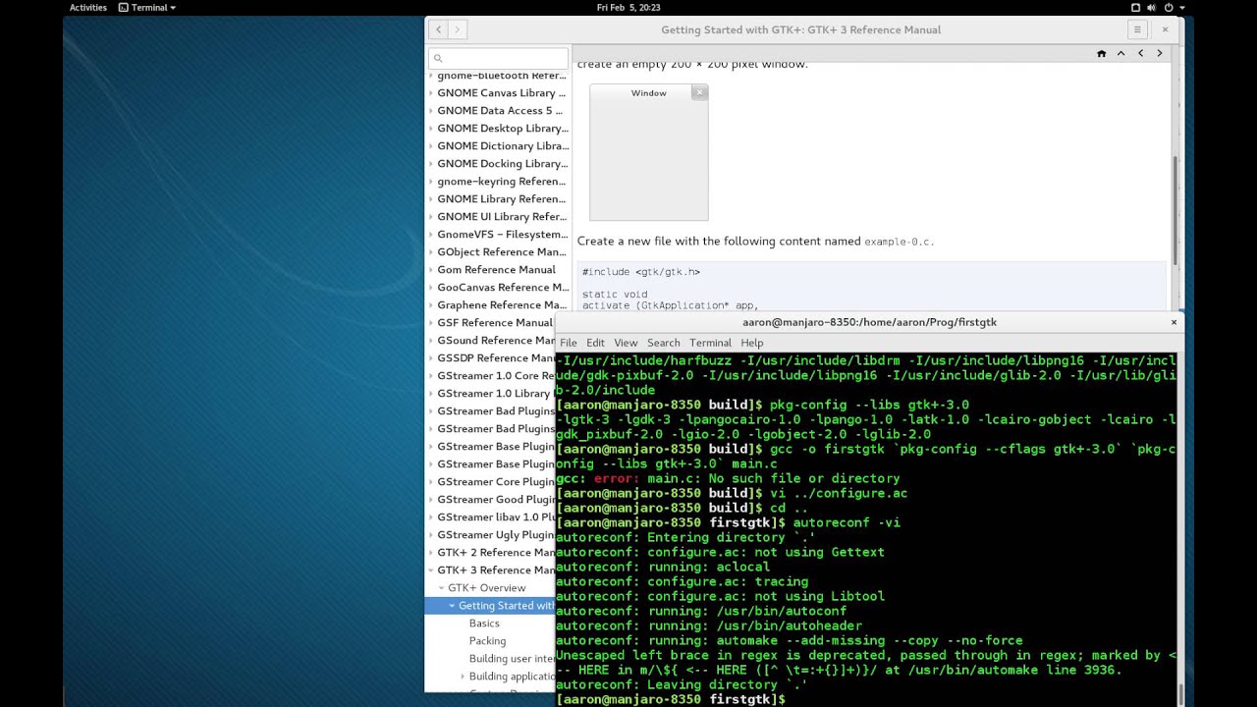
Task: Open the volume indicator in top bar
Action: point(1151,7)
